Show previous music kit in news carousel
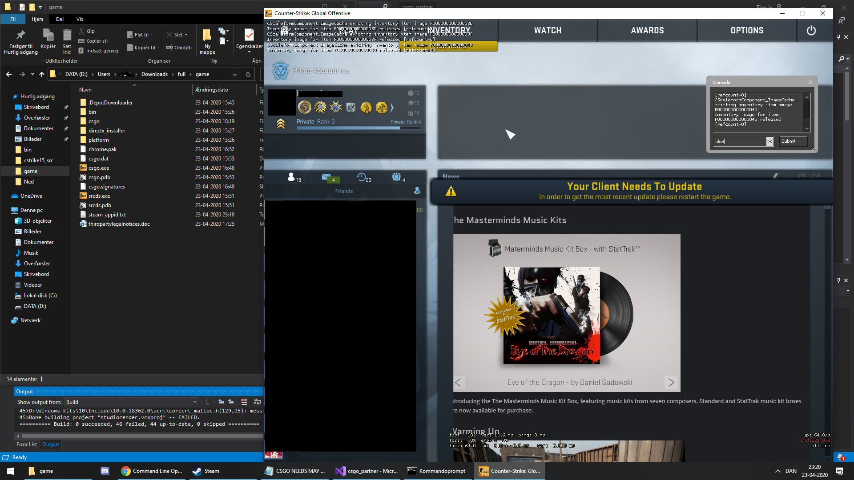Viewport: 854px width, 480px height. [x=459, y=382]
